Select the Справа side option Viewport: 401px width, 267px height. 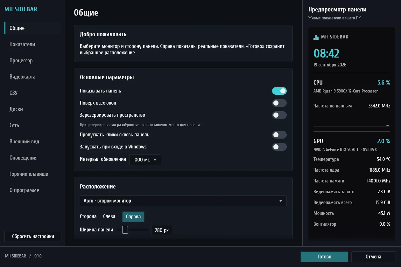tap(133, 216)
